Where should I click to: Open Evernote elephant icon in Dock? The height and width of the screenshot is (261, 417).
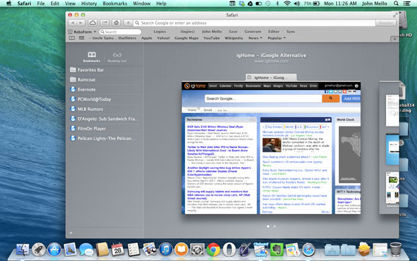[276, 250]
